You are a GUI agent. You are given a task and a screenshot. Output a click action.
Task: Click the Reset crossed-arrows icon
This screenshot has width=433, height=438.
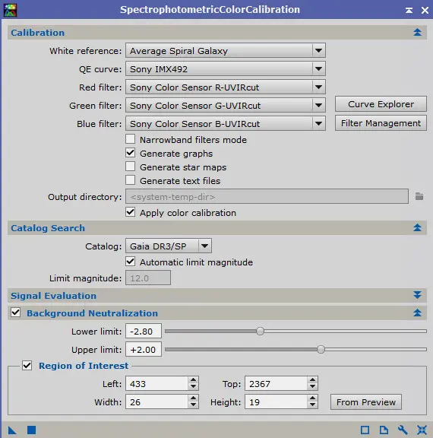tap(422, 430)
